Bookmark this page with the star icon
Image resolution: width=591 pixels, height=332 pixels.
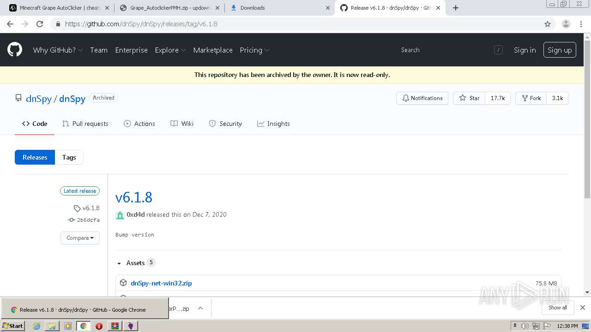pos(548,24)
